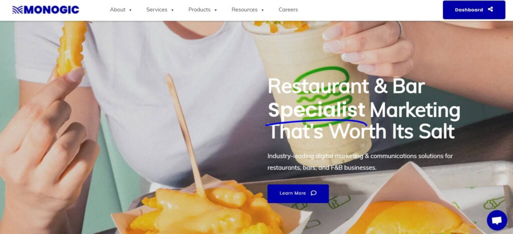Expand the About dropdown arrow
Viewport: 513px width, 234px height.
[130, 10]
